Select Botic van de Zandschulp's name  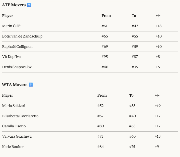pyautogui.click(x=22, y=36)
